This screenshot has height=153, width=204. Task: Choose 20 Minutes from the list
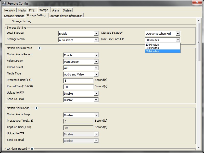coord(163,48)
